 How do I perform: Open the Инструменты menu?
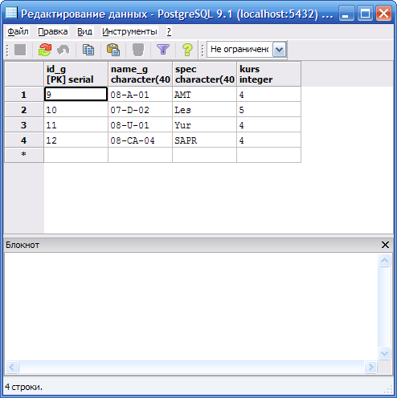129,31
